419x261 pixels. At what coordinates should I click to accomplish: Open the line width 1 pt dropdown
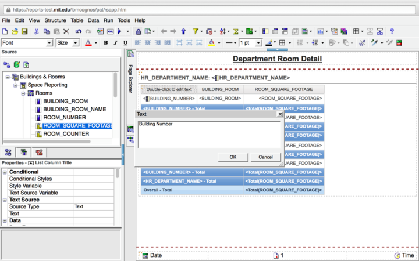260,43
